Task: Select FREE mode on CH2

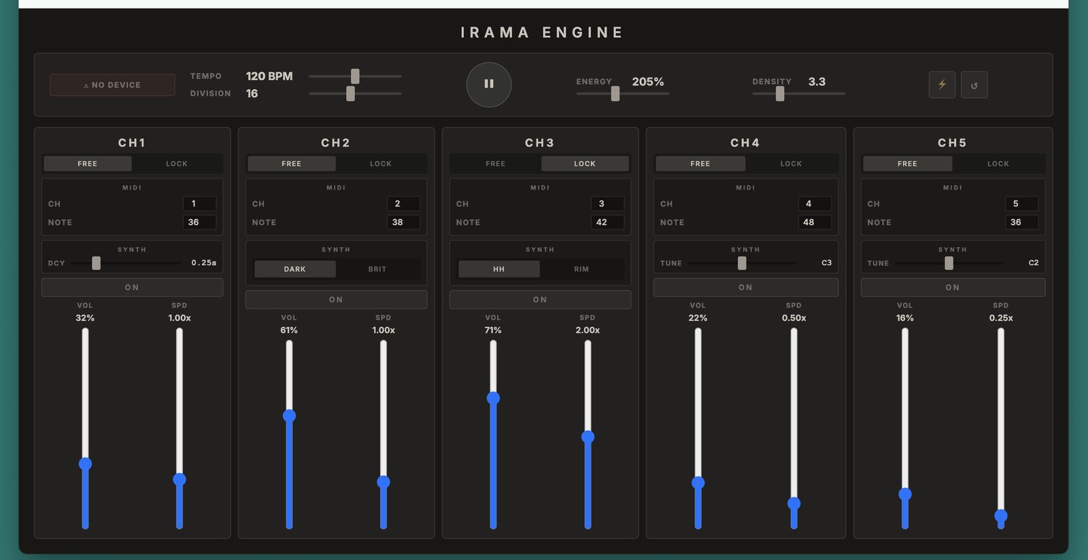Action: (292, 164)
